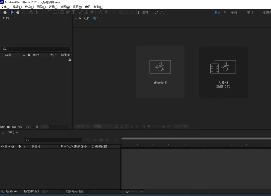Select the Puppet Pin tool
Viewport: 271px width, 196px height.
click(106, 12)
